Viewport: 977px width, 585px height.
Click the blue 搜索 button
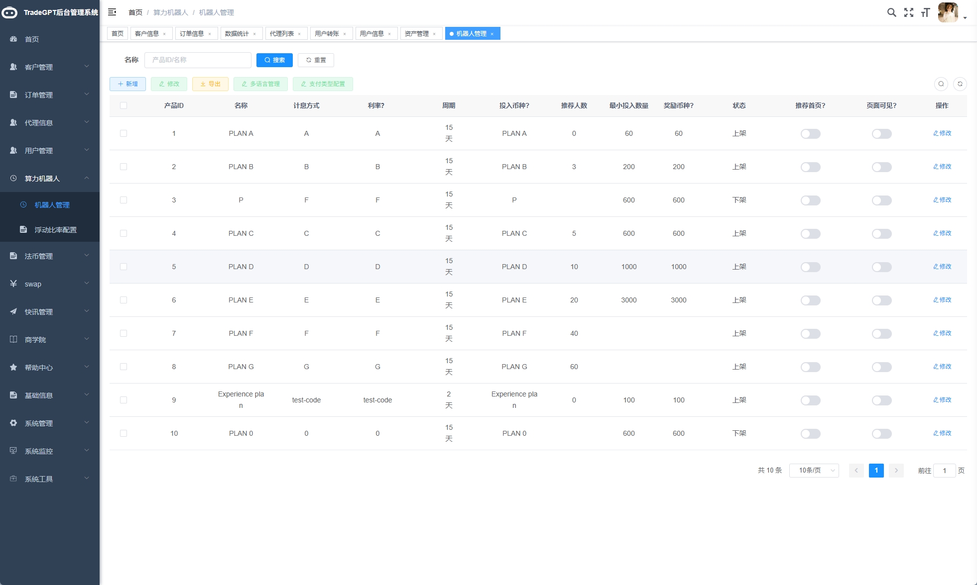click(274, 60)
